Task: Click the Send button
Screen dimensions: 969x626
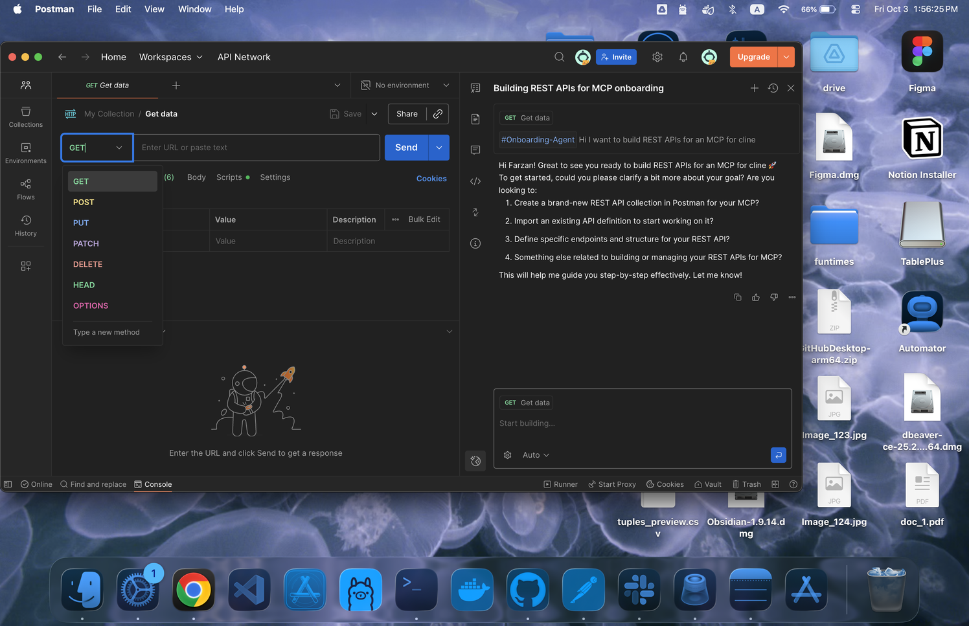Action: coord(406,148)
